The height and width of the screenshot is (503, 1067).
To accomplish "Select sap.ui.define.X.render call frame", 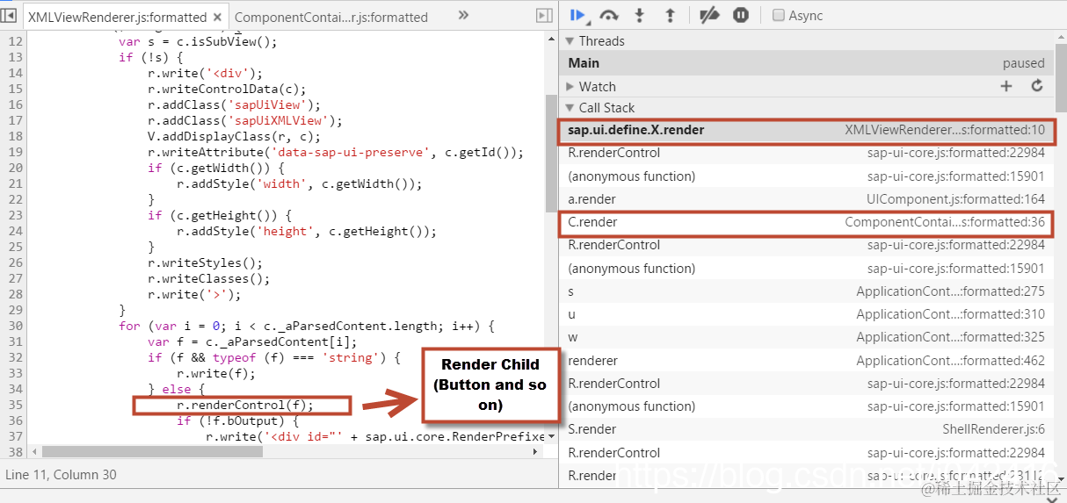I will point(806,130).
